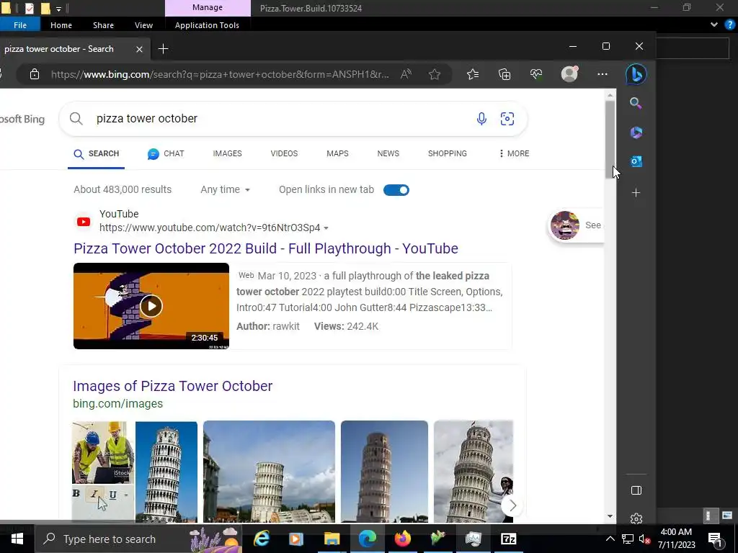The height and width of the screenshot is (553, 738).
Task: Open Bing Discover sidebar button
Action: click(x=636, y=74)
